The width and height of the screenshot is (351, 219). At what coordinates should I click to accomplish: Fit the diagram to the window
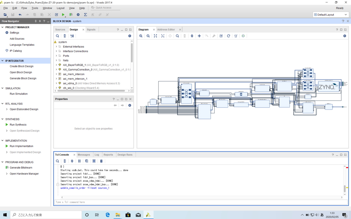(x=156, y=36)
